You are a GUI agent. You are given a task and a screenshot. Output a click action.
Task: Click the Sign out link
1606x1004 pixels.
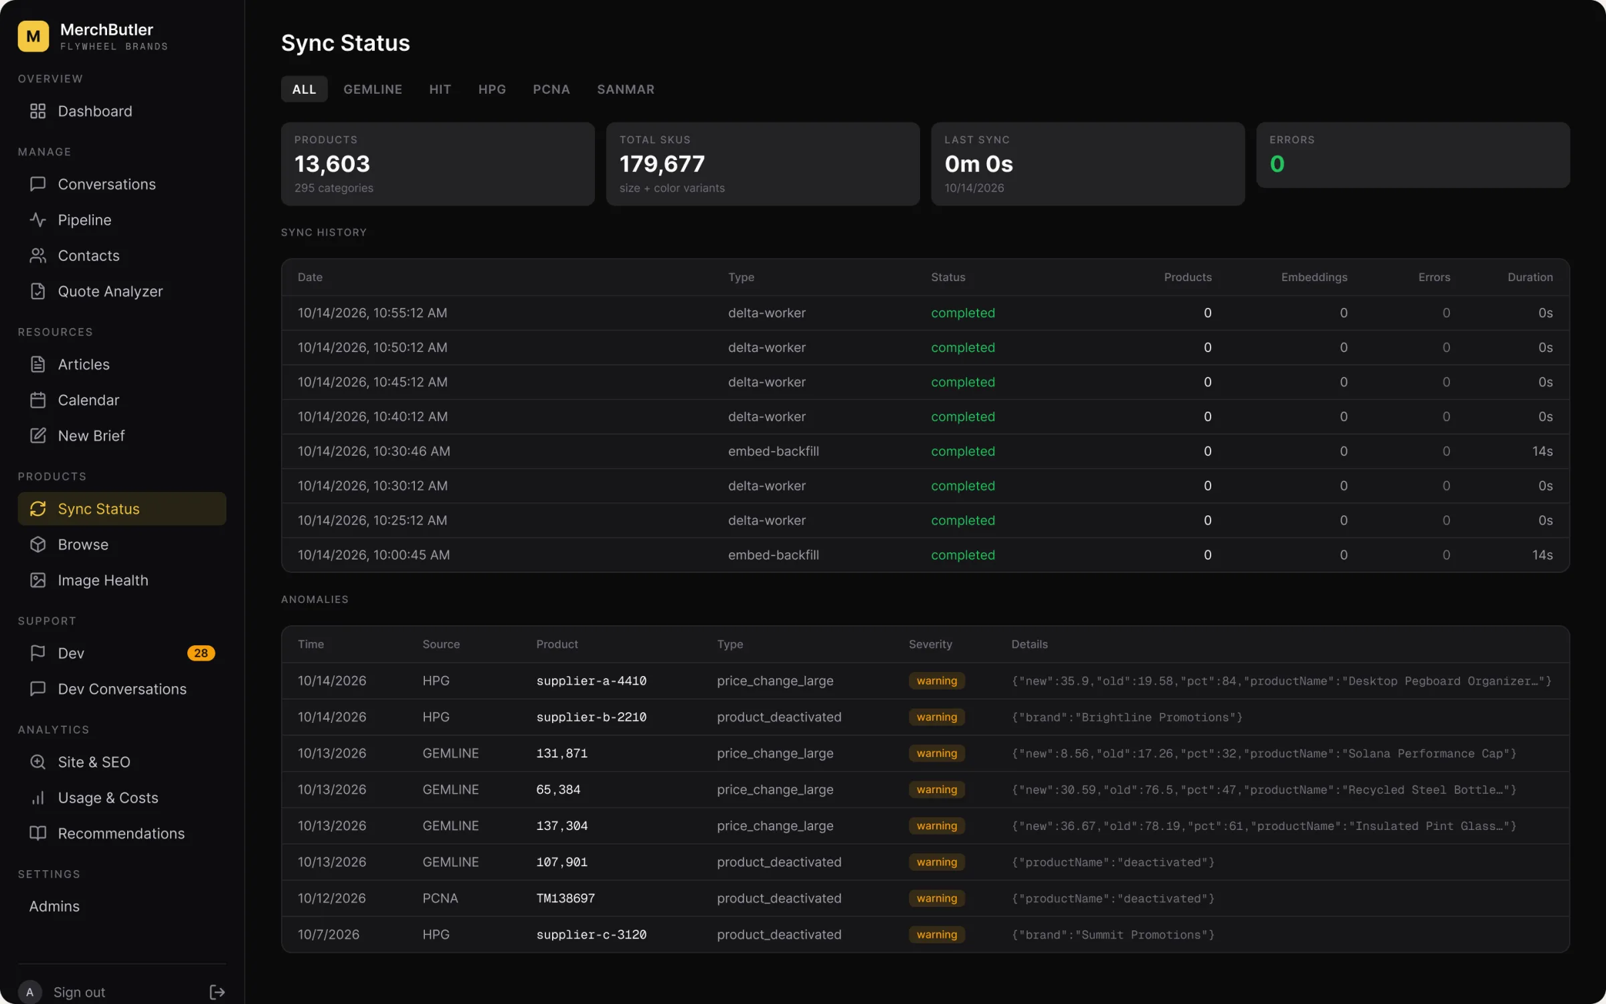[79, 992]
